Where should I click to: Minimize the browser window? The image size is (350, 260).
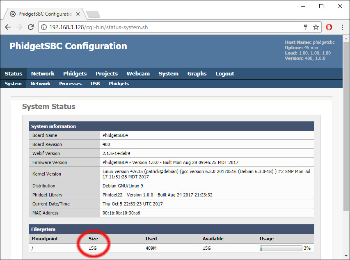pos(303,6)
